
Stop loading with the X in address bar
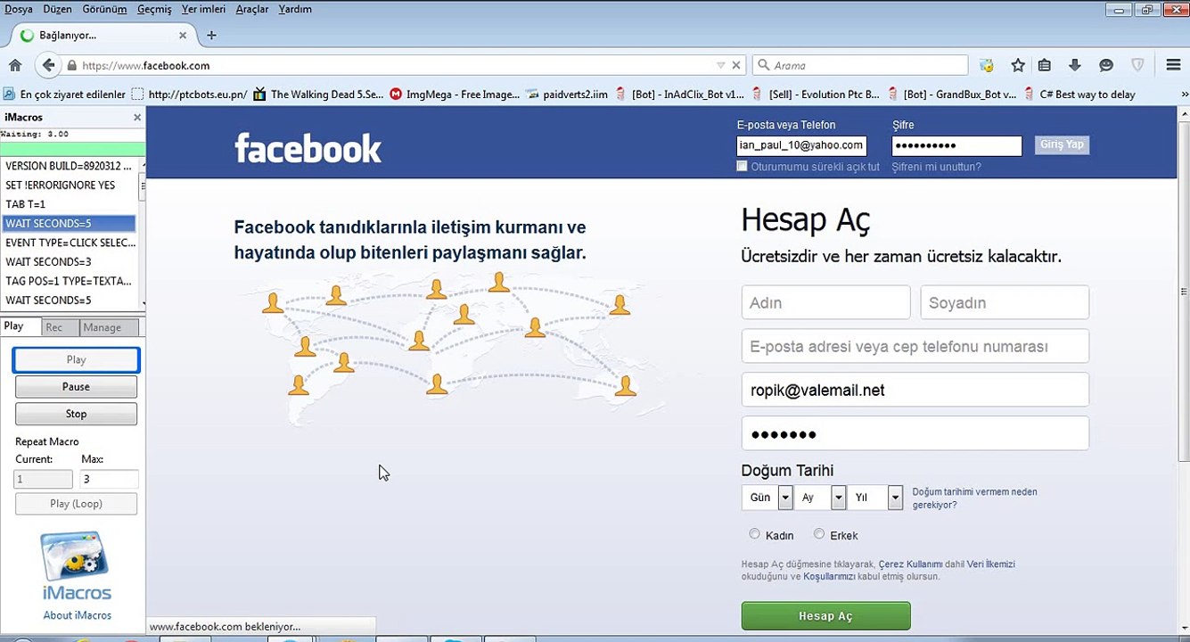coord(736,65)
